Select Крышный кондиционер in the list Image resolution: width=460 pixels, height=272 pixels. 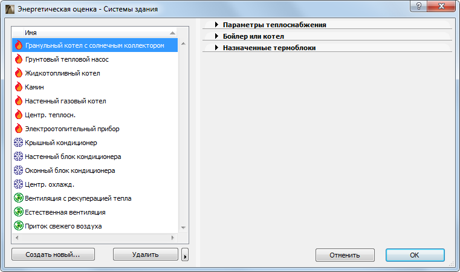click(x=95, y=143)
